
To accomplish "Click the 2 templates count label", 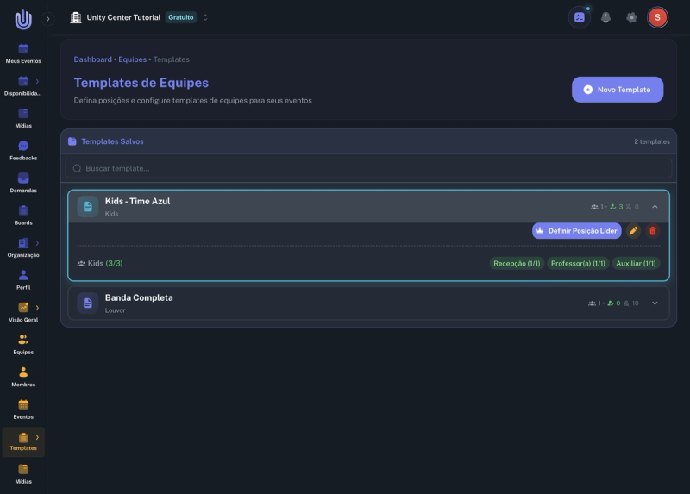I will tap(652, 141).
